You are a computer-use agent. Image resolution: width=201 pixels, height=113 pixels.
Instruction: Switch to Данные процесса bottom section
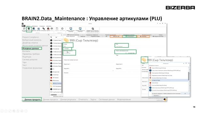point(50,100)
